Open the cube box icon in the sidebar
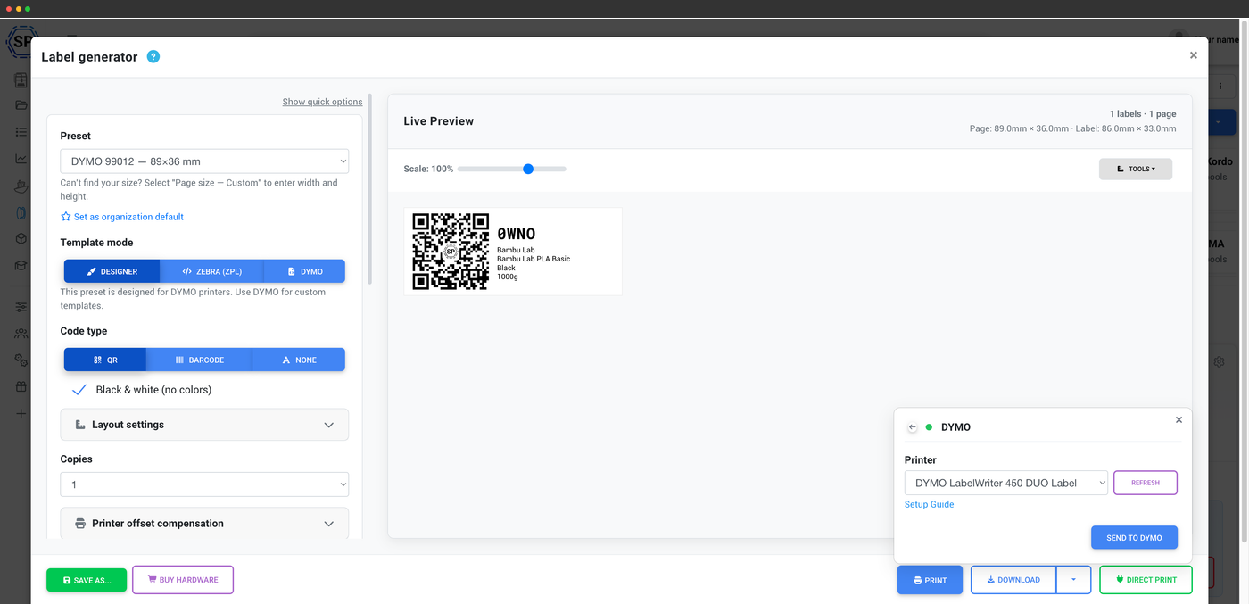The width and height of the screenshot is (1249, 604). pyautogui.click(x=21, y=239)
